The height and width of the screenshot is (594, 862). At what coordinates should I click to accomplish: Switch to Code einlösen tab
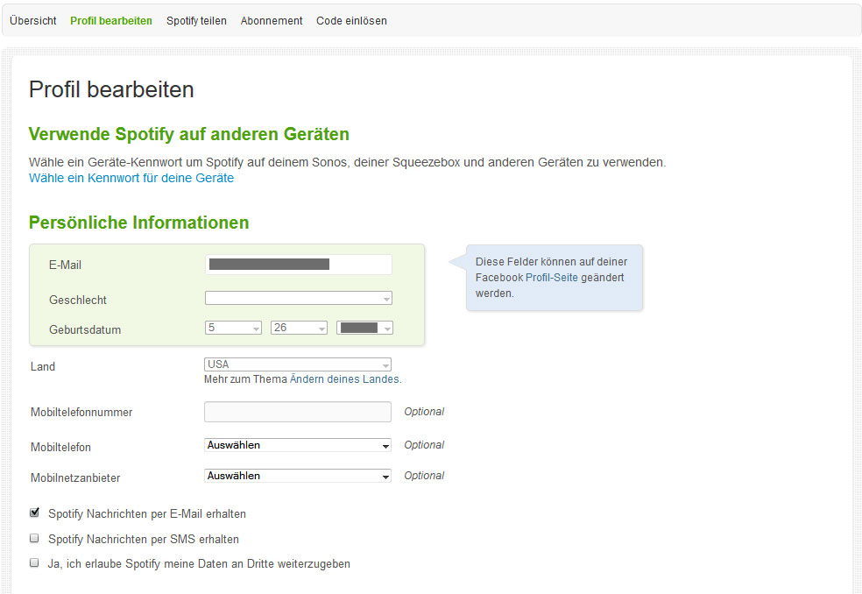coord(351,21)
